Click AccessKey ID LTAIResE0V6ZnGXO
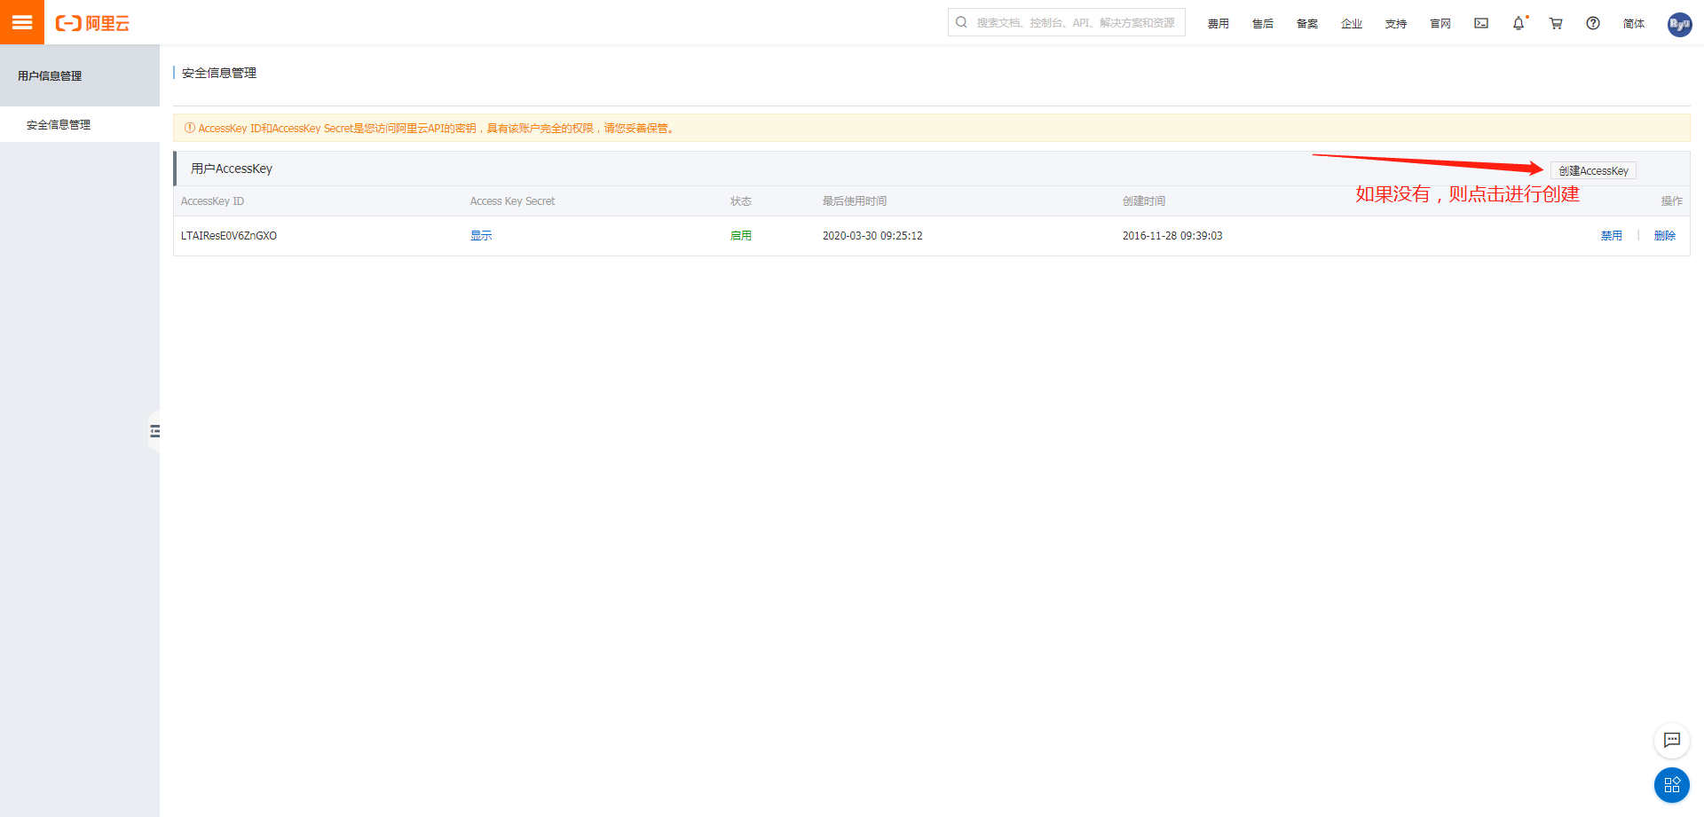Screen dimensions: 1704x817 coord(229,236)
